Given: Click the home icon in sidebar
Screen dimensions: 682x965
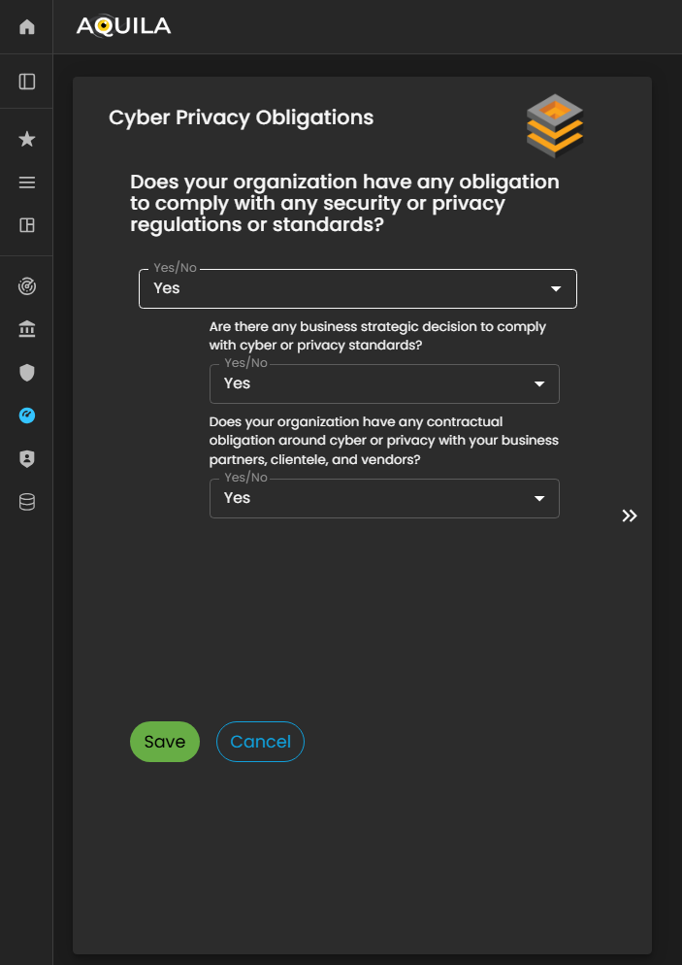Looking at the screenshot, I should coord(27,27).
